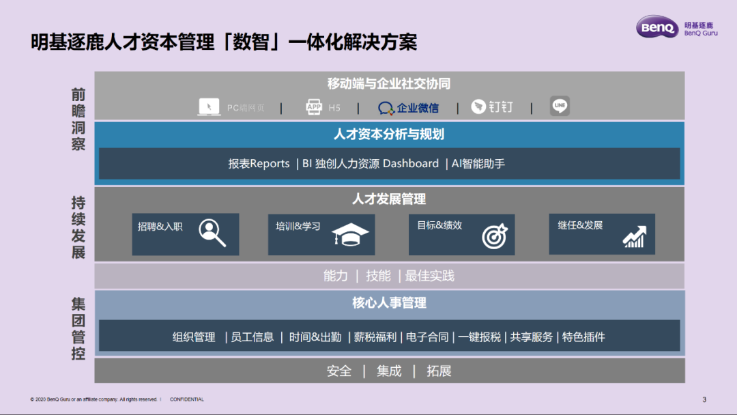This screenshot has width=737, height=415.
Task: Click the BenQ Guru logo
Action: (677, 27)
